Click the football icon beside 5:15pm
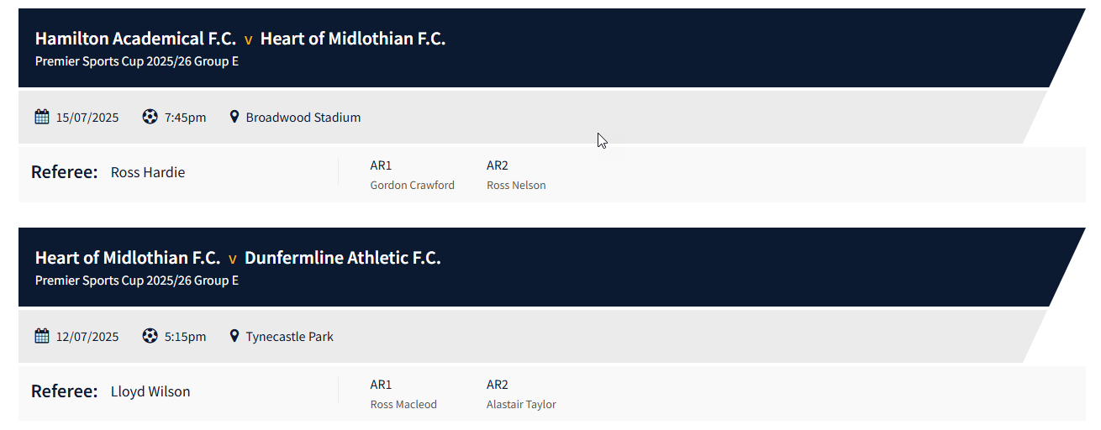 [x=150, y=336]
